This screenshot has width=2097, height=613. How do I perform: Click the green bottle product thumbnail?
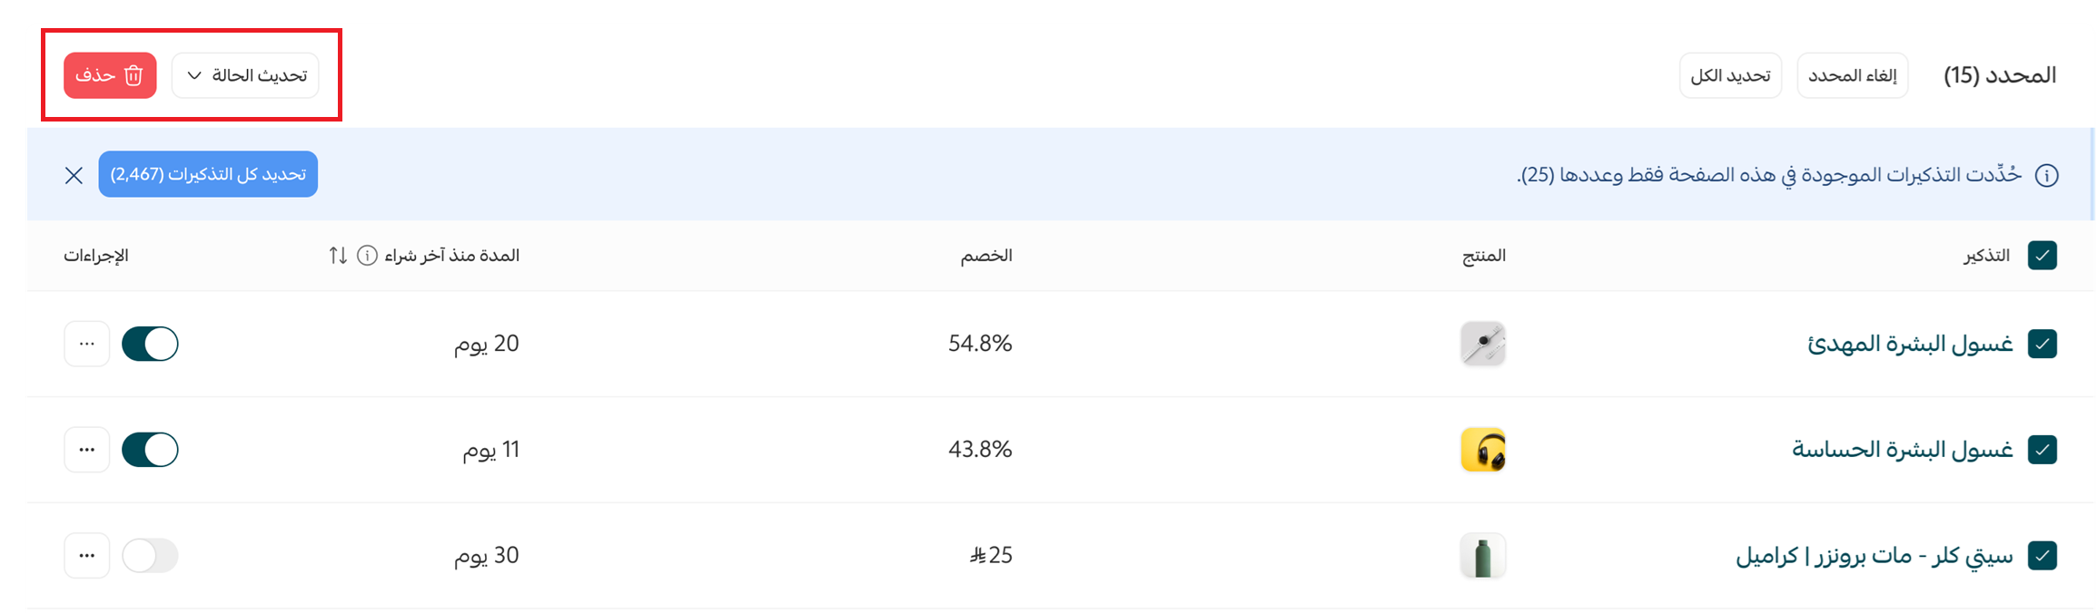1482,555
